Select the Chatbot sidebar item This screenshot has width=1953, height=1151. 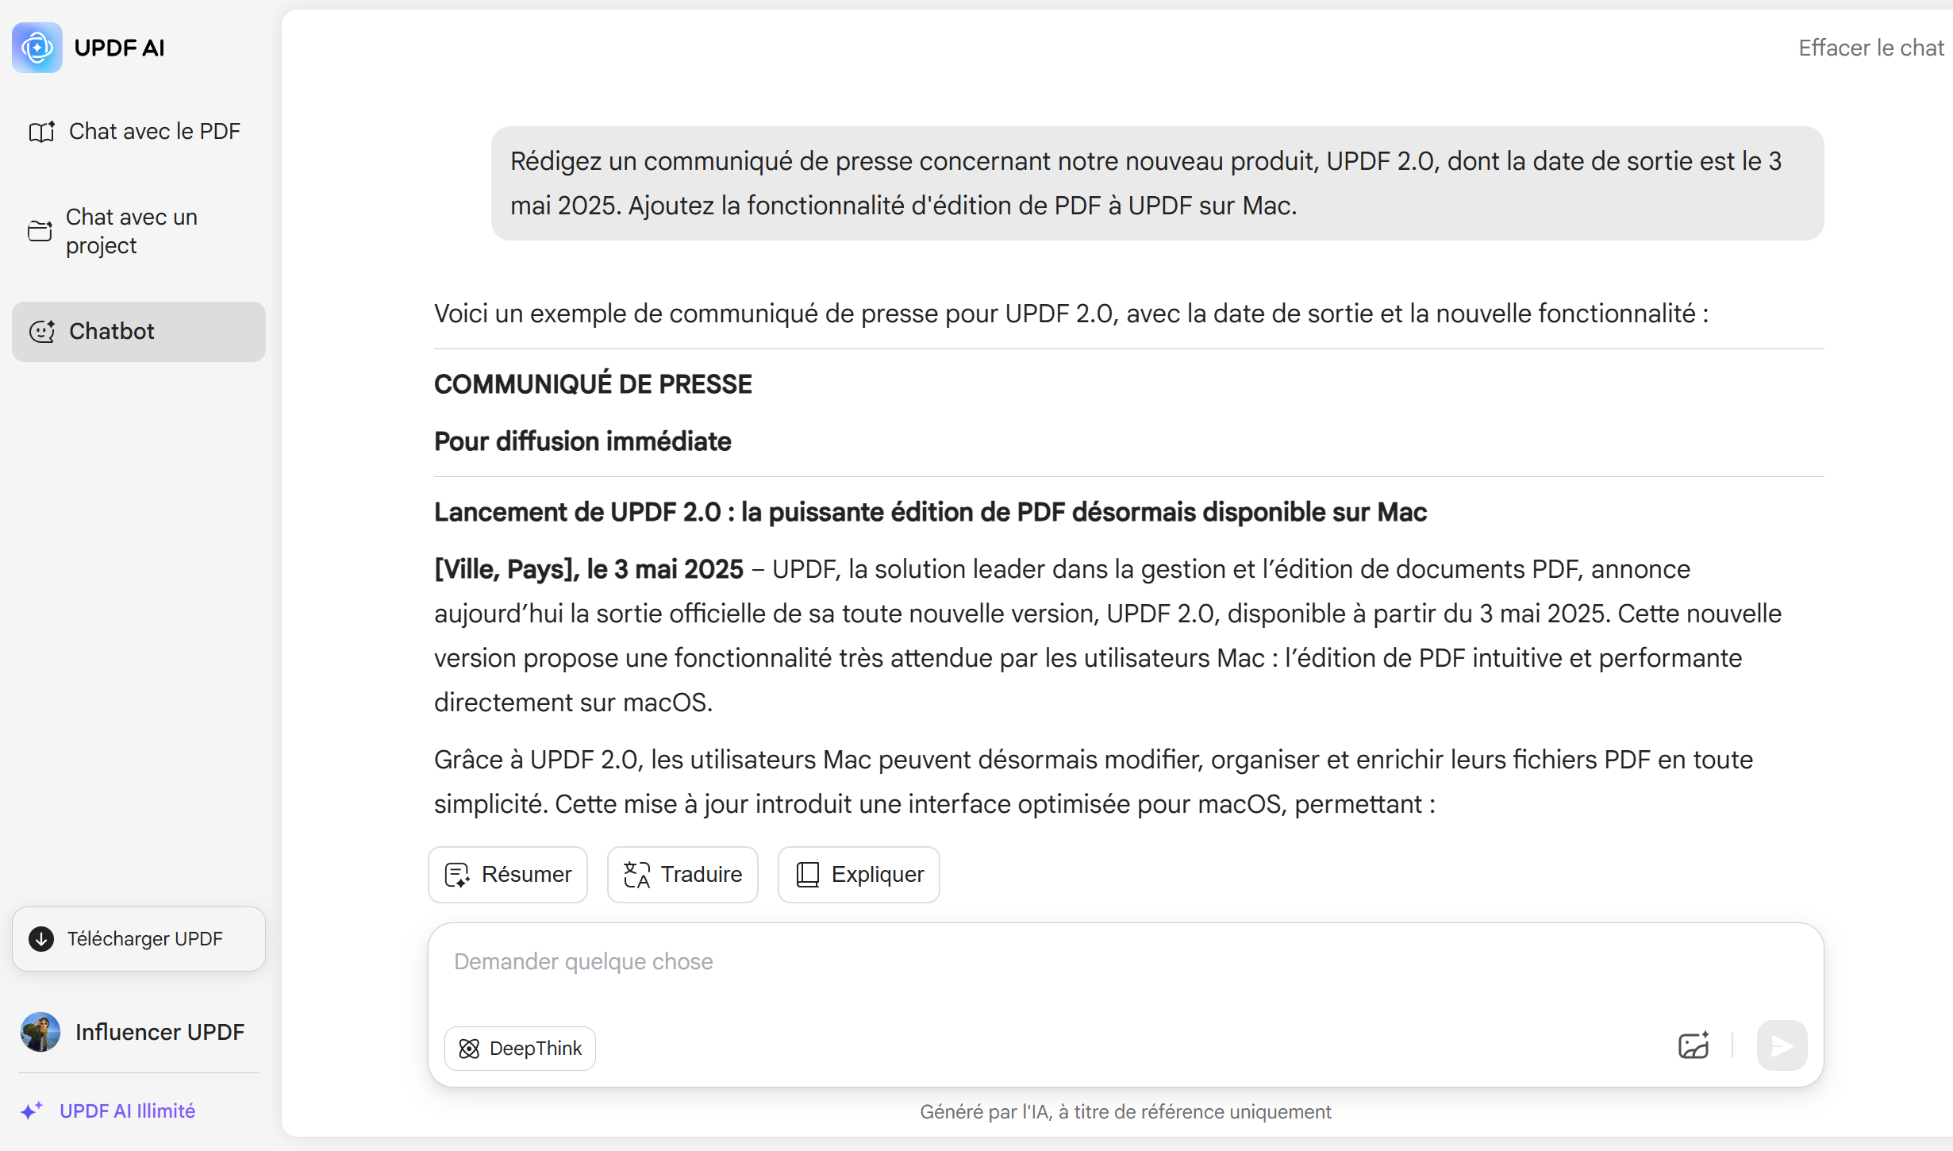pyautogui.click(x=139, y=332)
